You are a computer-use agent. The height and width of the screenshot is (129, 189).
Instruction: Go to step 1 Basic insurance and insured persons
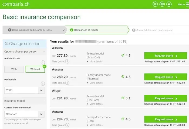(x=32, y=30)
